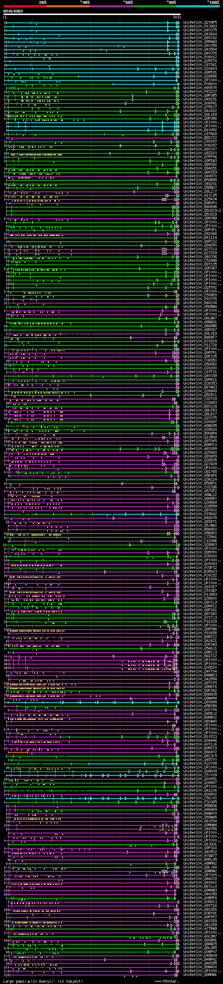Click label UniRef100_B6TWU3
This screenshot has height=984, width=223.
tap(200, 387)
